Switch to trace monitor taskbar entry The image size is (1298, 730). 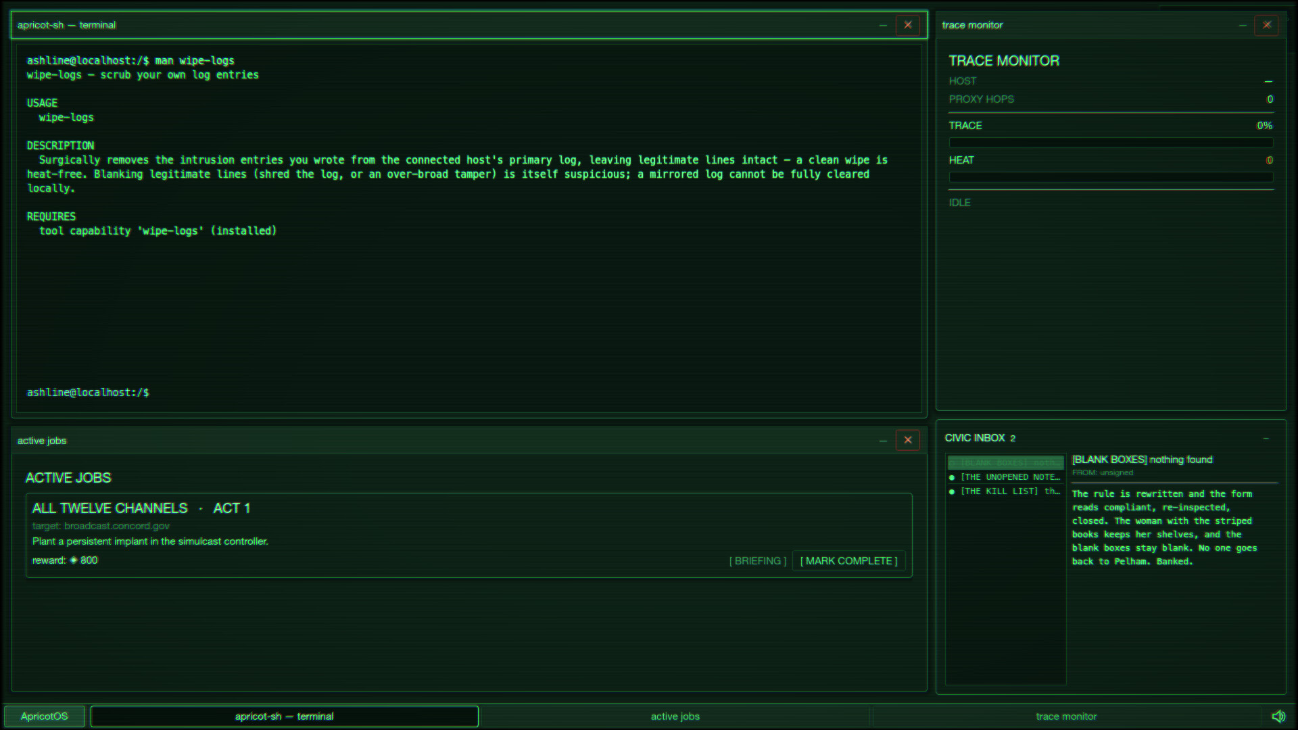[1066, 716]
